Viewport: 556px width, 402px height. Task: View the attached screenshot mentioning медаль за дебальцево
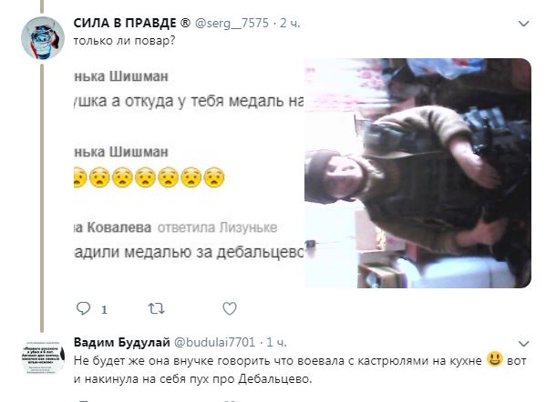click(189, 173)
